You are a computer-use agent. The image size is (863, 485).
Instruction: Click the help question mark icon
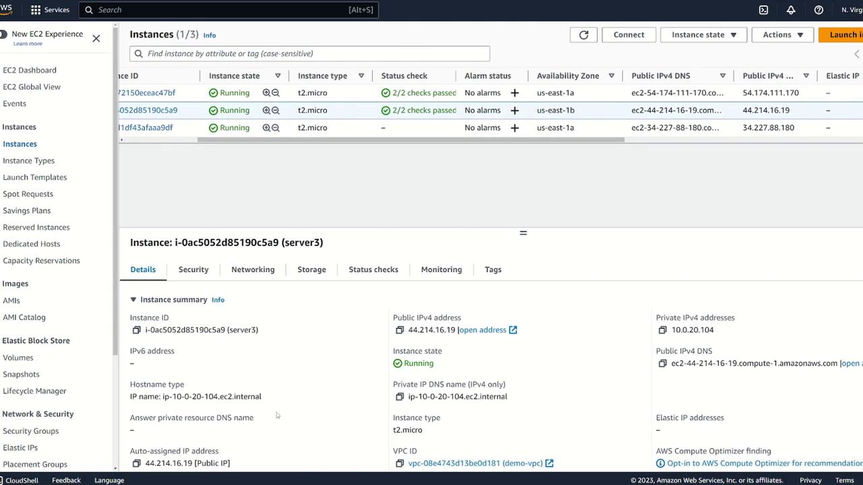[819, 10]
